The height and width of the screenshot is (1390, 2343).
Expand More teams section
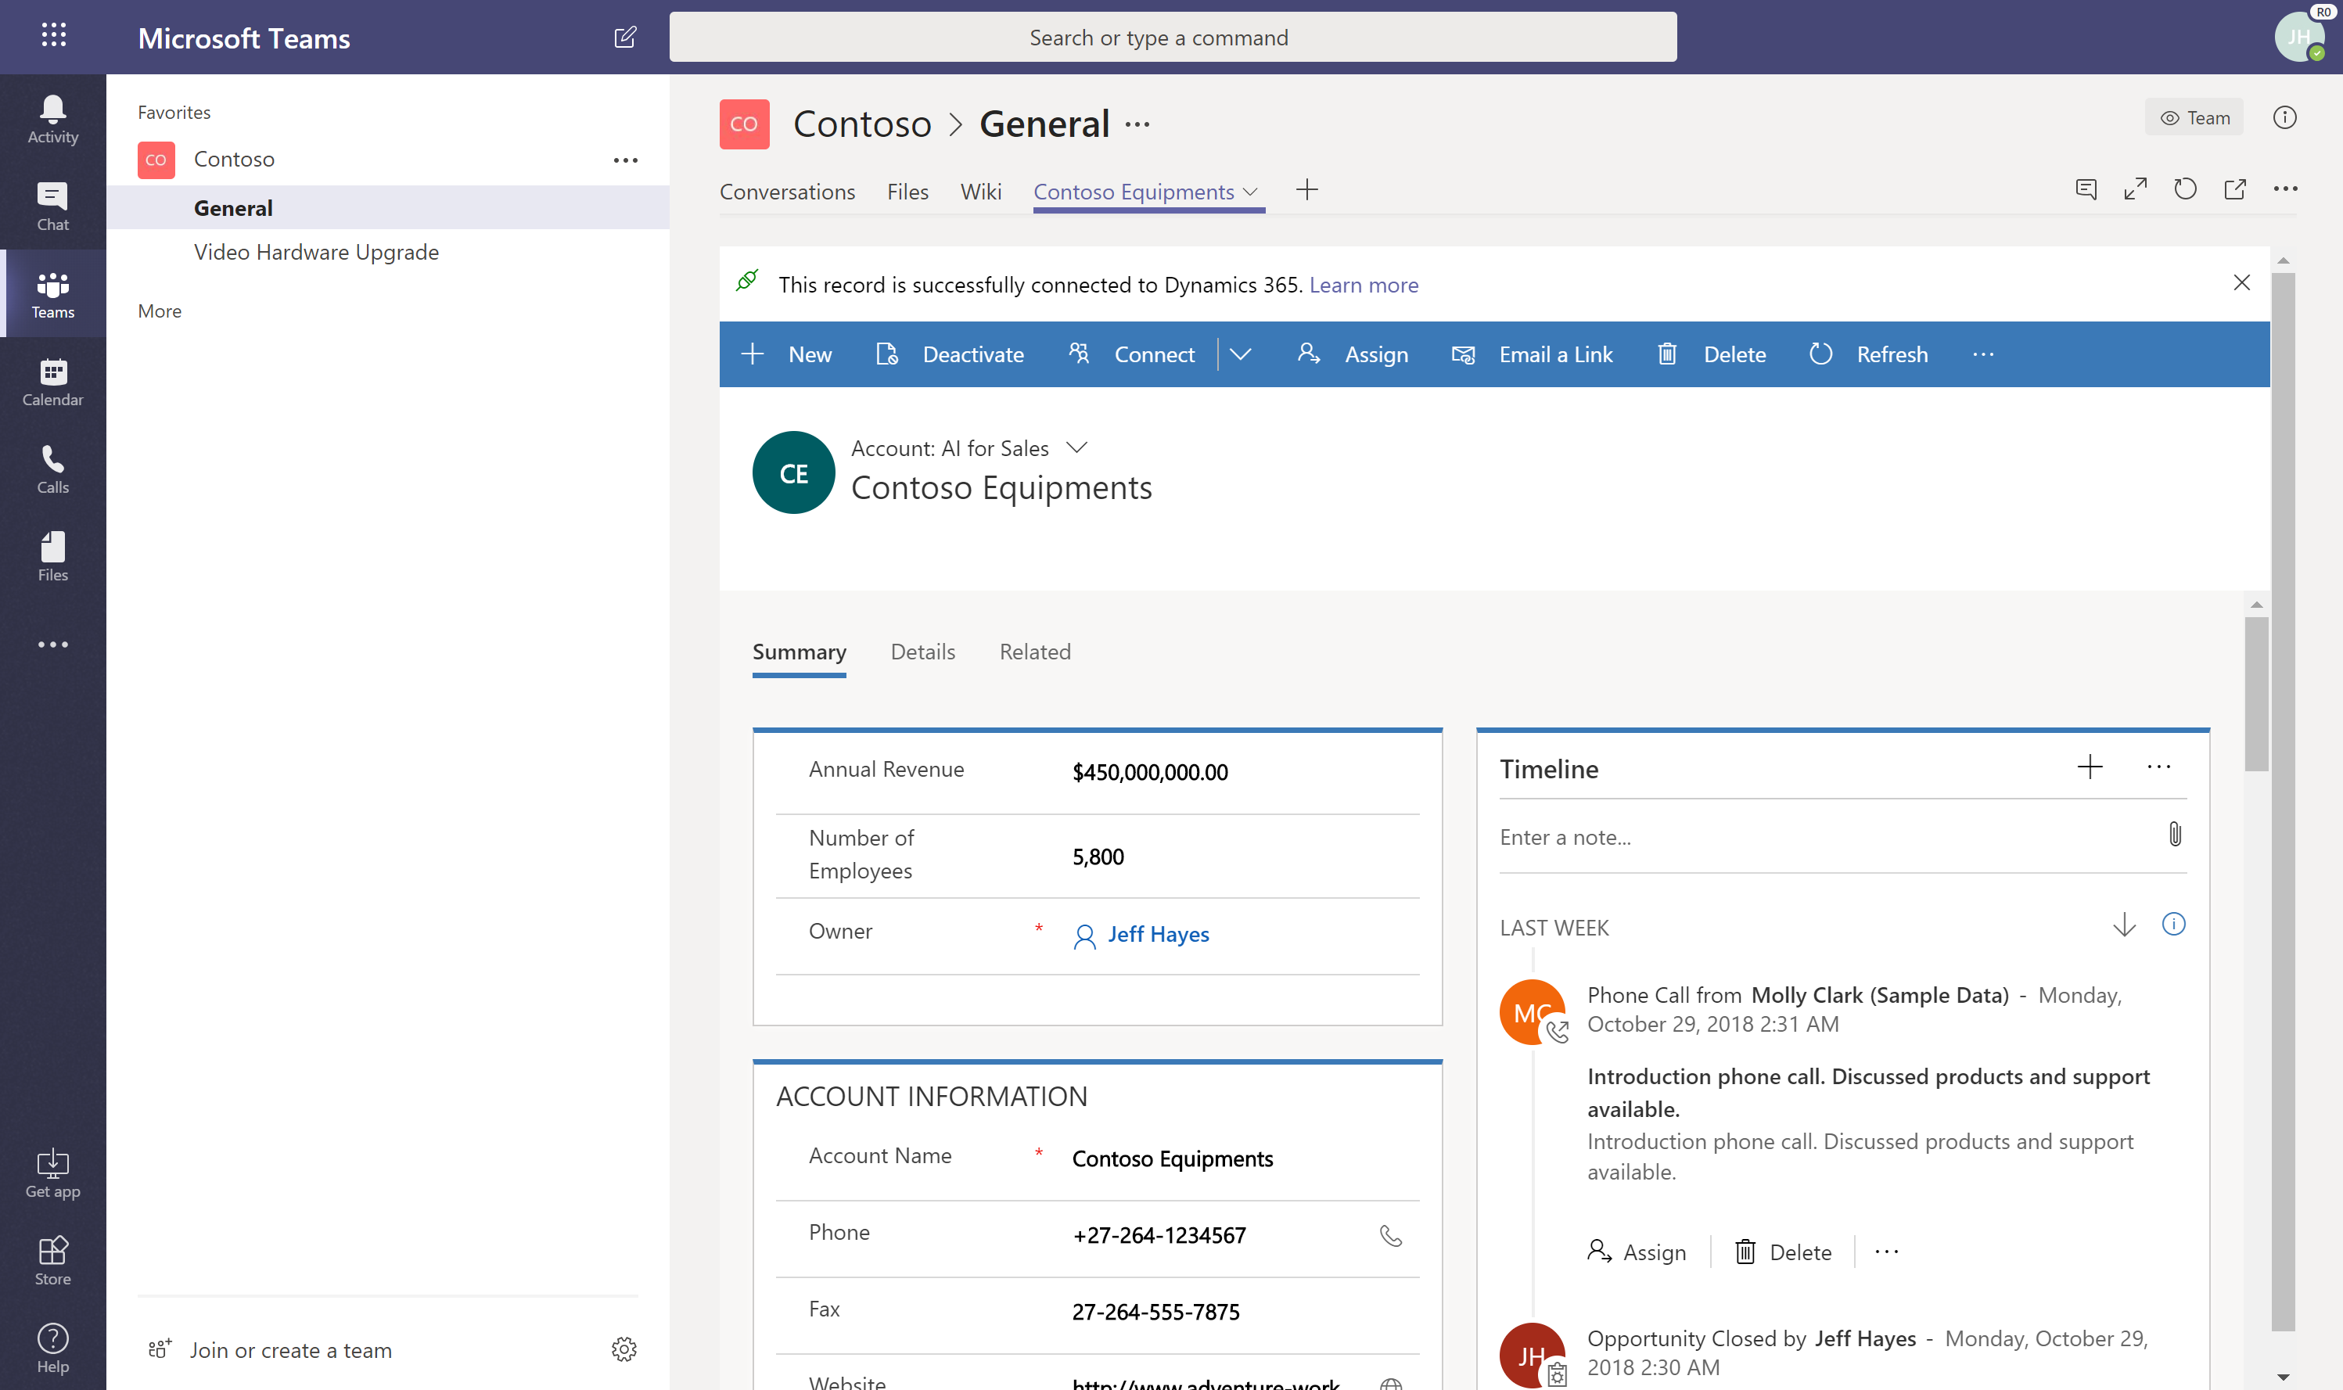pos(159,311)
